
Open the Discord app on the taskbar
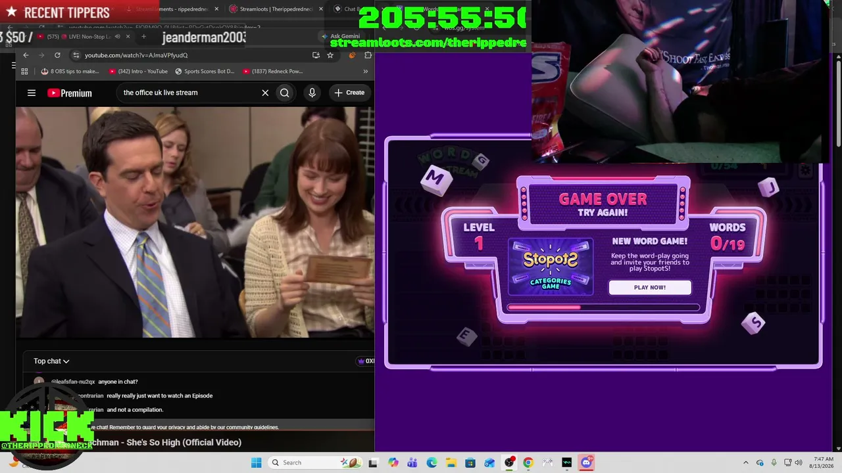coord(586,462)
